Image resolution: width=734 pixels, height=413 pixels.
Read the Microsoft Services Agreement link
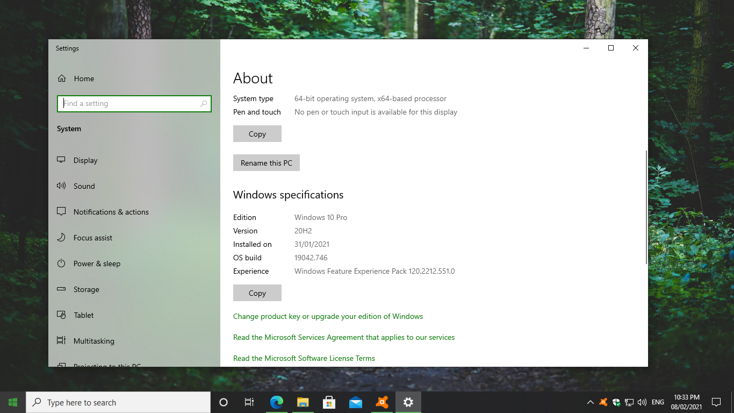[x=344, y=337]
